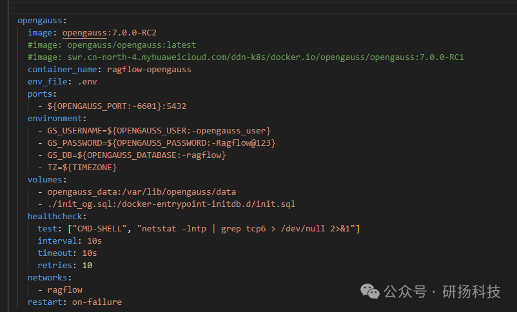
Task: Click the ragflow-opengauss container name value
Action: (x=149, y=69)
